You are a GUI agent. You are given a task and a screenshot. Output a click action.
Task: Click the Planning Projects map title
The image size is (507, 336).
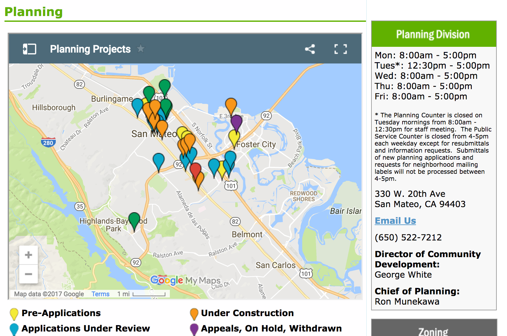pos(90,49)
